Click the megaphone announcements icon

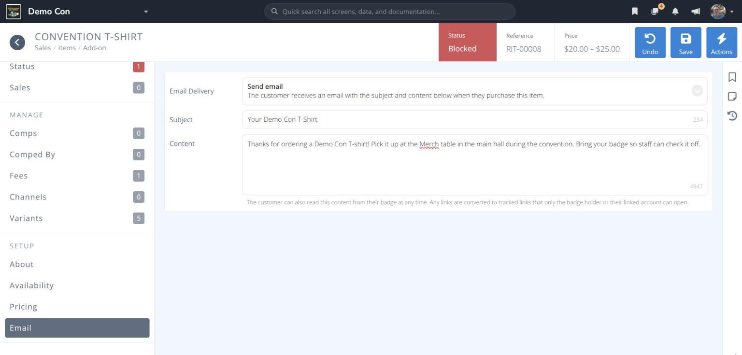point(696,12)
